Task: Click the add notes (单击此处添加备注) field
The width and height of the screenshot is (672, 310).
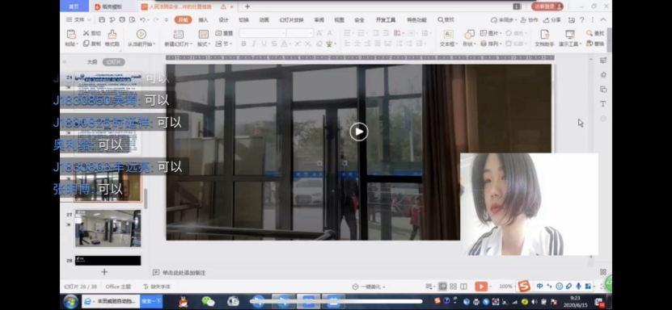Action: tap(184, 272)
